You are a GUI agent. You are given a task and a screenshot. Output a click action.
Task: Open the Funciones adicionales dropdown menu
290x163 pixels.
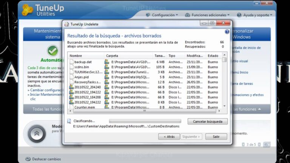(x=207, y=15)
